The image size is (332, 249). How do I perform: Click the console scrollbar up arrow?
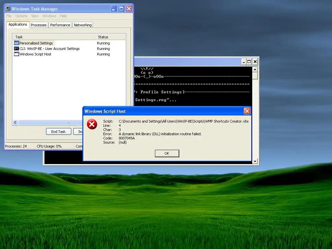(x=255, y=69)
